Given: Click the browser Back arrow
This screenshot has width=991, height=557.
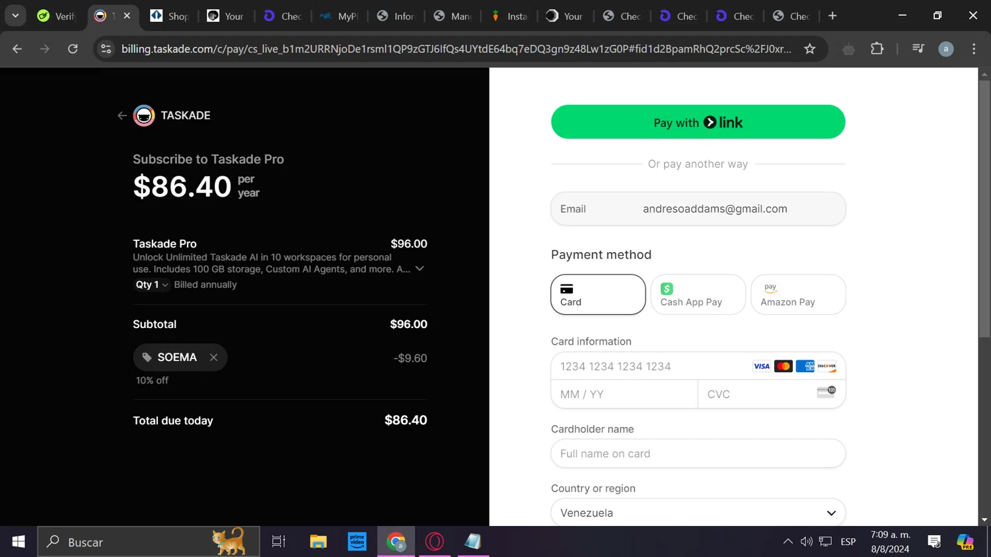Looking at the screenshot, I should (x=17, y=49).
